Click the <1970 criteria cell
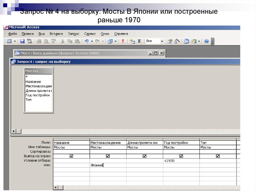Image resolution: width=256 pixels, height=192 pixels. click(181, 161)
